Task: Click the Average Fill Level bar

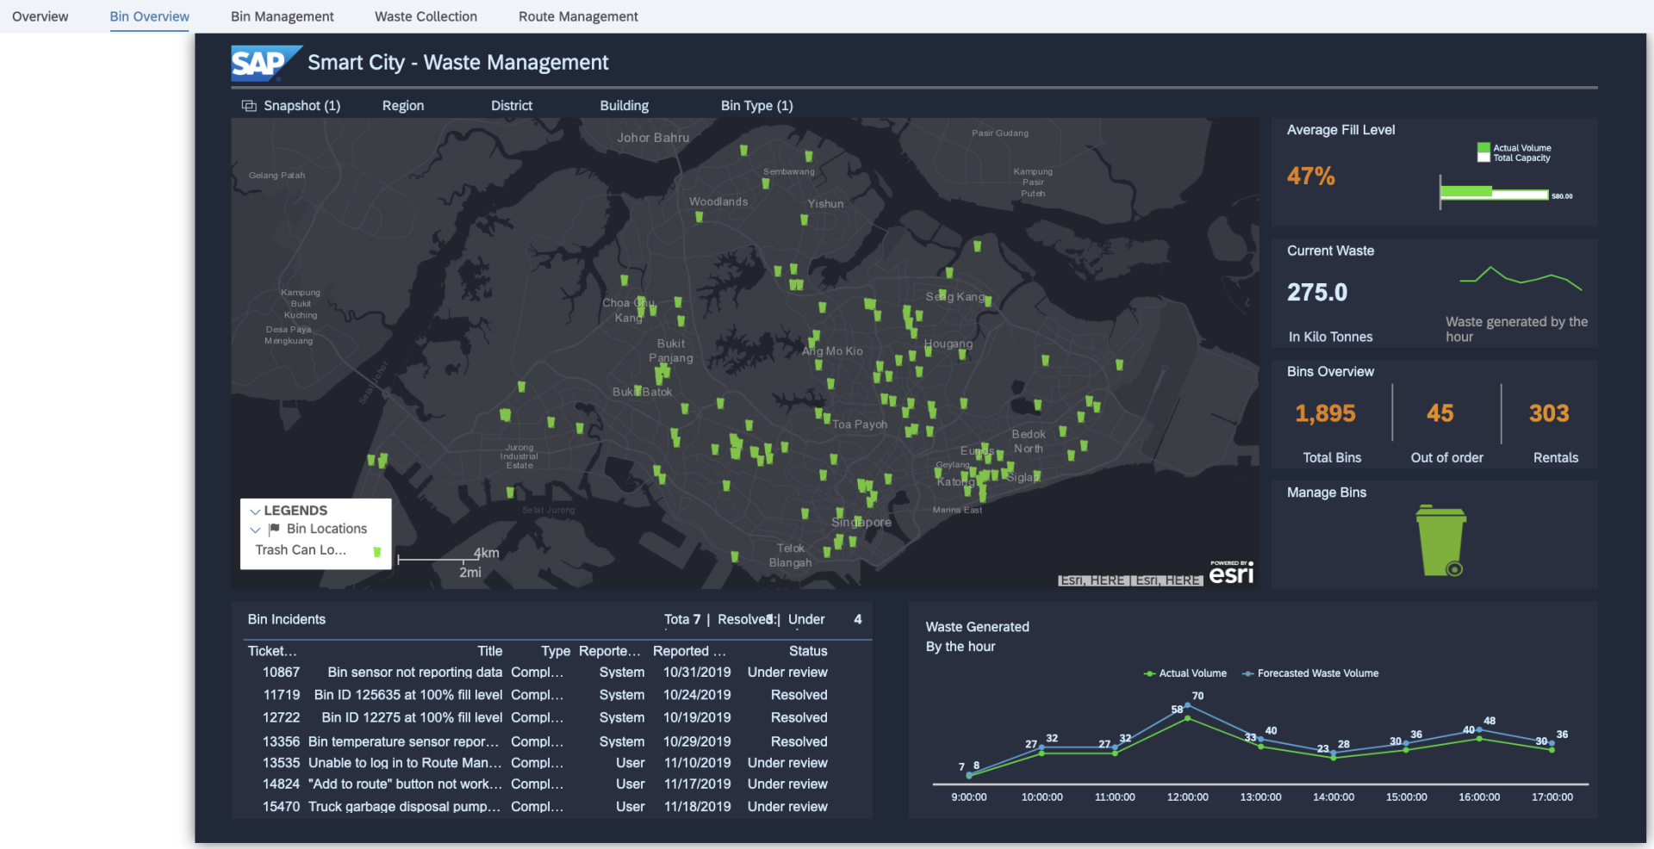Action: pyautogui.click(x=1493, y=193)
